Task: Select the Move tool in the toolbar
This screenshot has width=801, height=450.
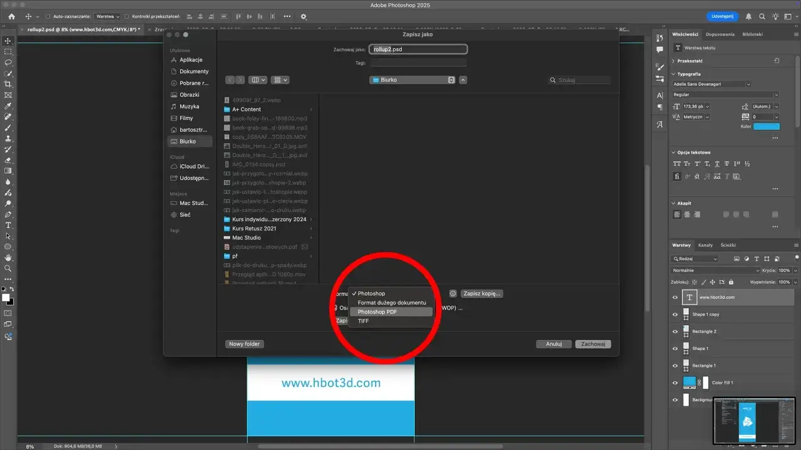Action: pyautogui.click(x=8, y=41)
